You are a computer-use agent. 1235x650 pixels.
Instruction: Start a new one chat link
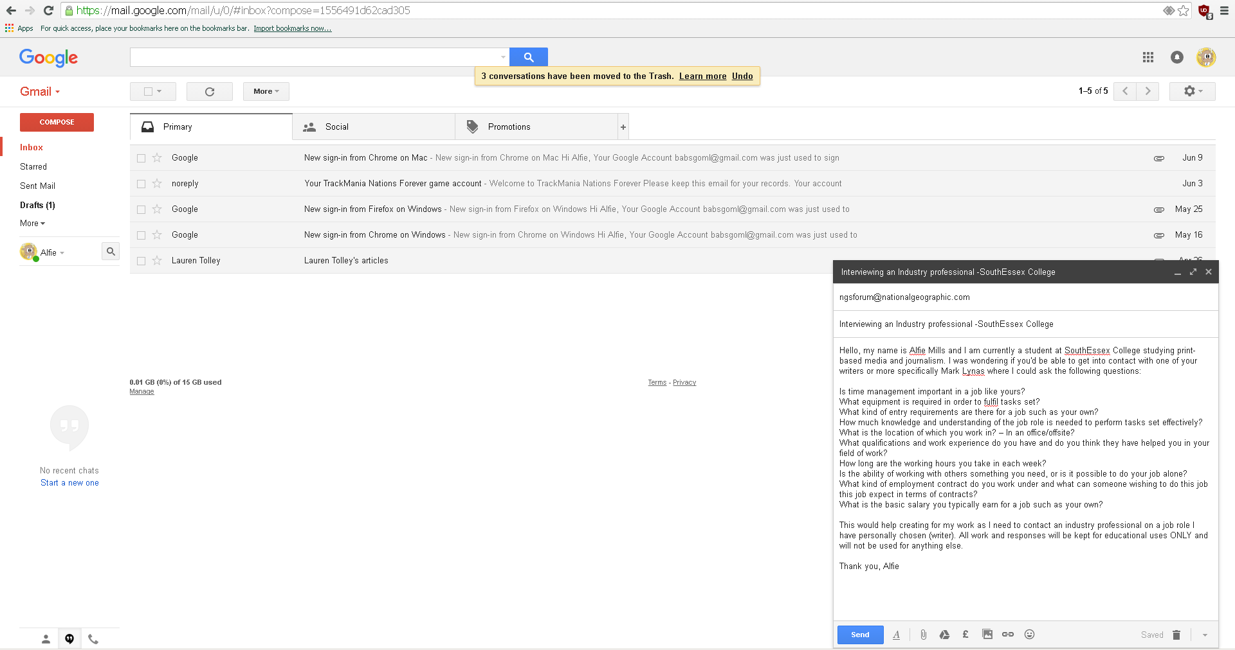click(x=69, y=483)
